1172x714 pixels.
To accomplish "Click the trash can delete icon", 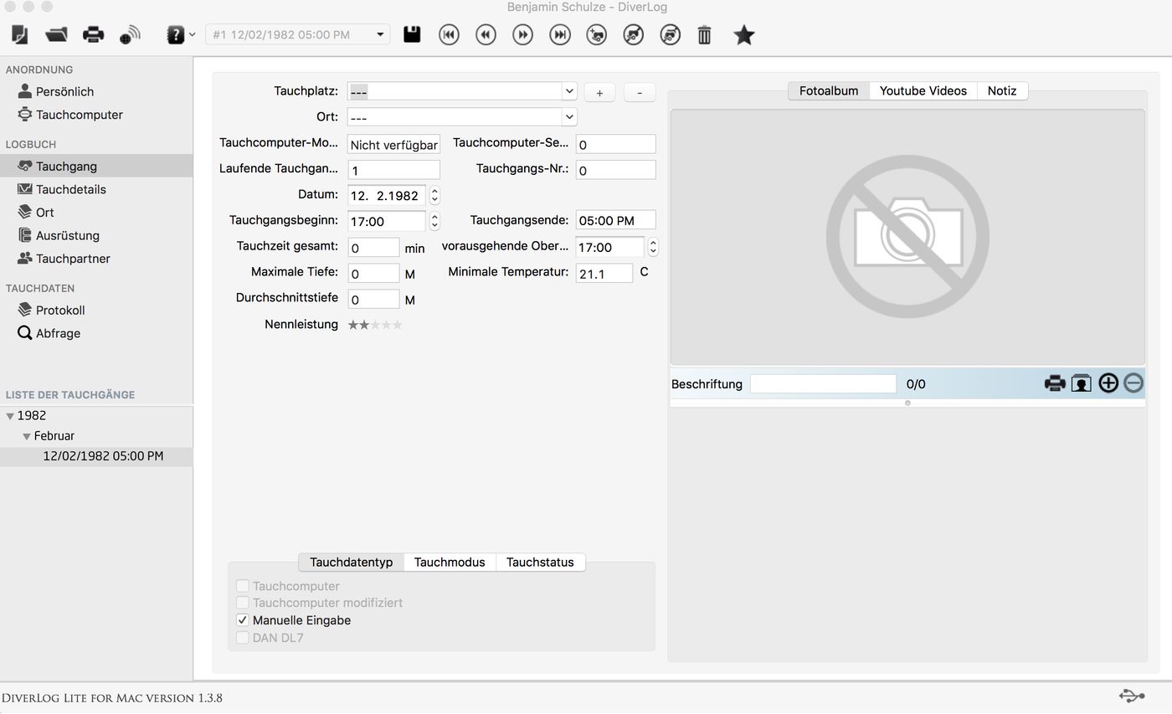I will click(x=704, y=35).
